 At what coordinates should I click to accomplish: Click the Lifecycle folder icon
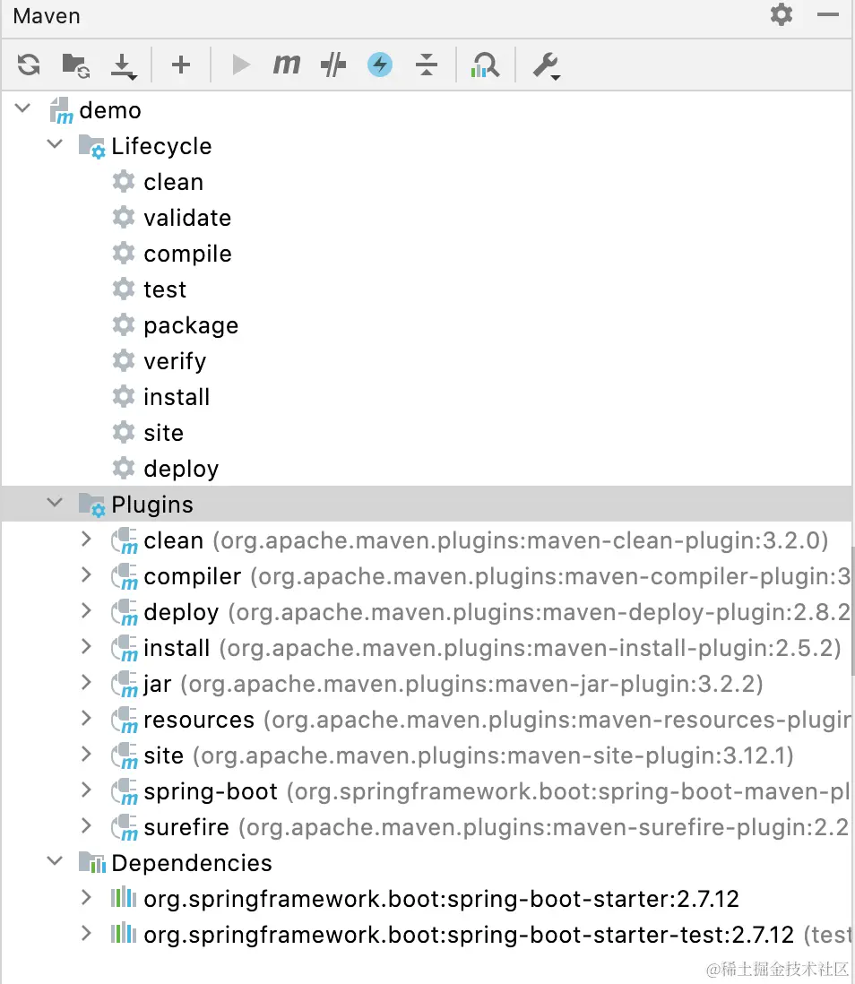(x=91, y=146)
